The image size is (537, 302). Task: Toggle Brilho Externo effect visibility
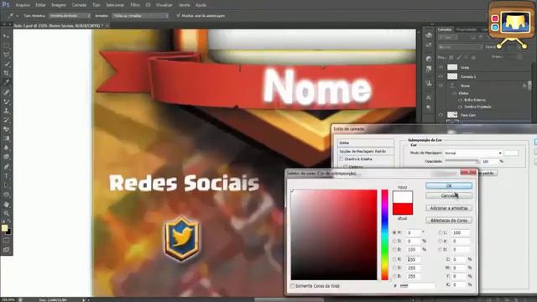(x=460, y=100)
